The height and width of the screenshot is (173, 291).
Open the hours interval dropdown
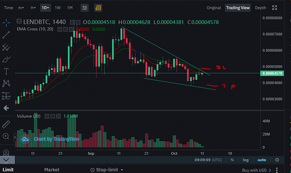(33, 8)
